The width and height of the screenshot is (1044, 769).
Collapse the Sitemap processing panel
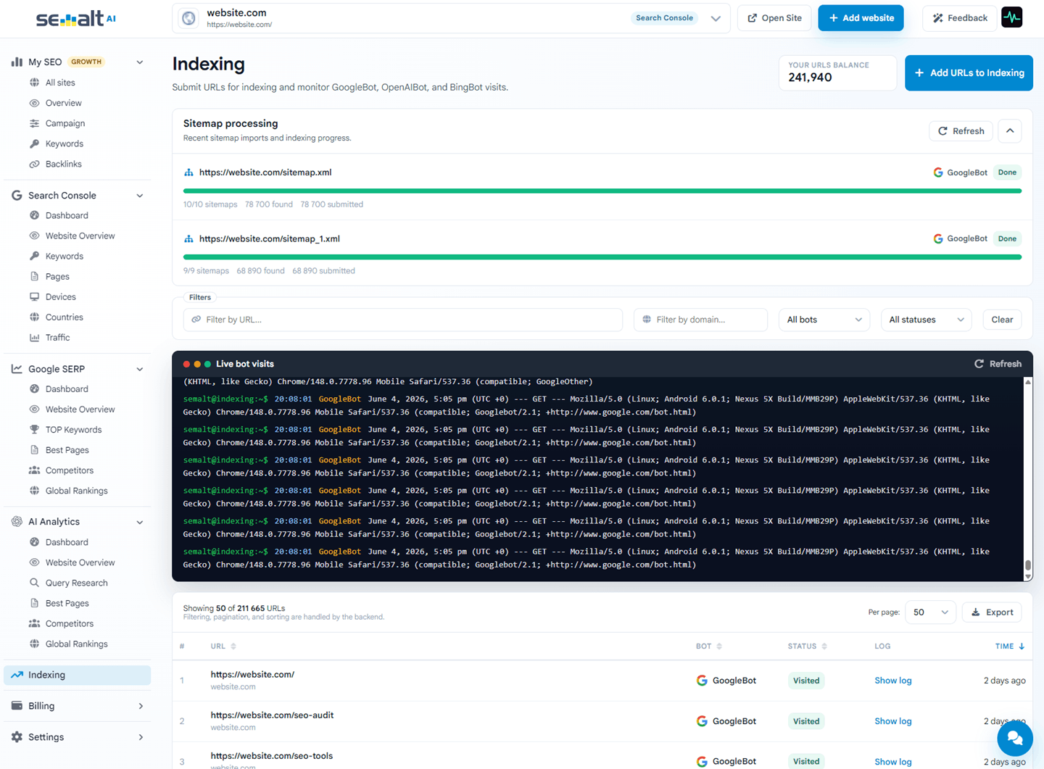coord(1010,130)
